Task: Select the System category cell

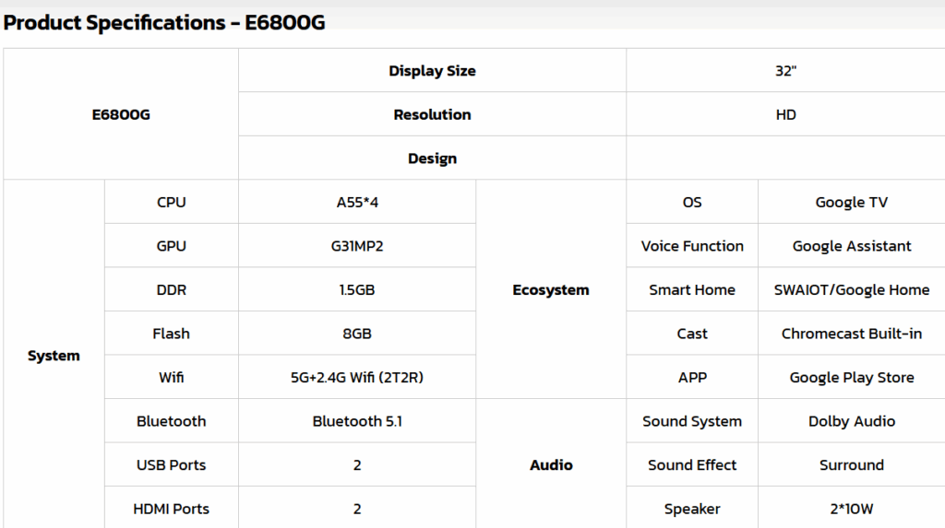Action: point(54,356)
